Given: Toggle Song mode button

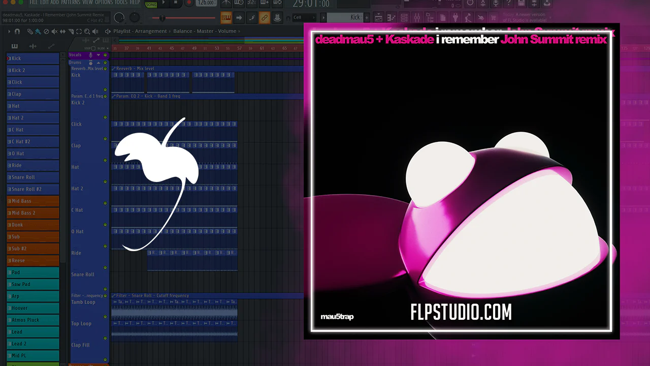Looking at the screenshot, I should coord(151,4).
